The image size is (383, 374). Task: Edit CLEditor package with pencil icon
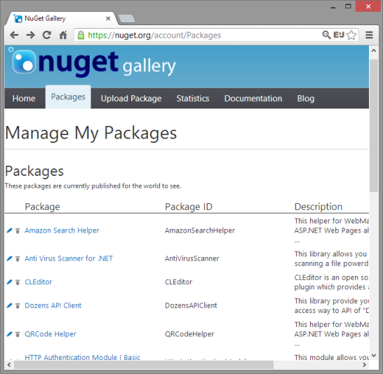[9, 282]
